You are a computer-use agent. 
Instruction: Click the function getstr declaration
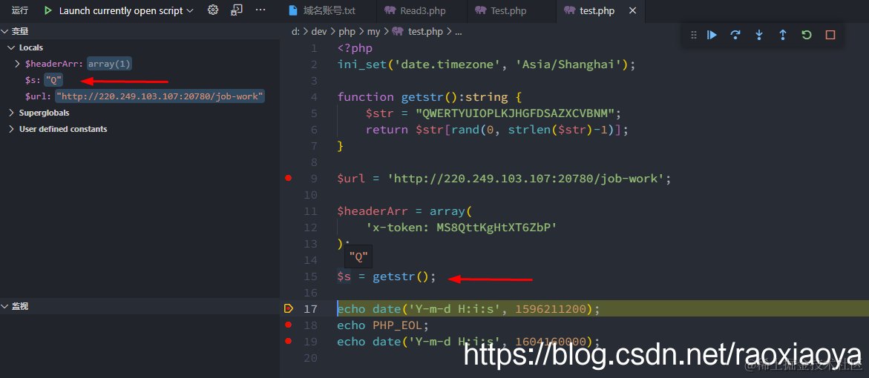[x=430, y=97]
